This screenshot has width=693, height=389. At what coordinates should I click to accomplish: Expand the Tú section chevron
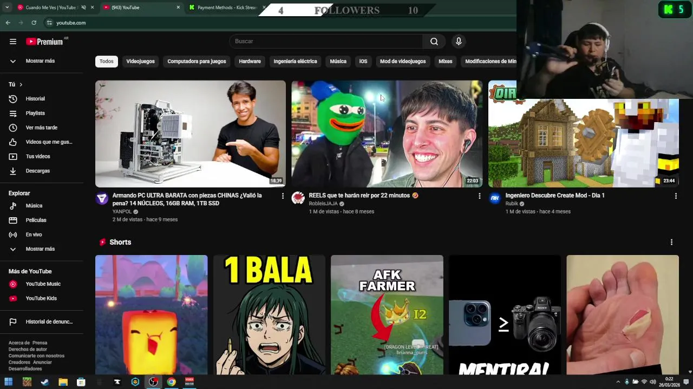(x=21, y=84)
